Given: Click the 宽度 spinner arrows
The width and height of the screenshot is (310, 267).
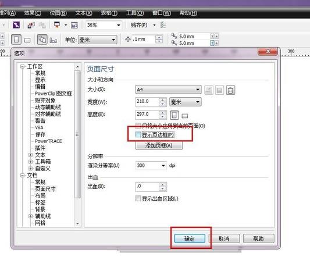Looking at the screenshot, I should pyautogui.click(x=162, y=102).
